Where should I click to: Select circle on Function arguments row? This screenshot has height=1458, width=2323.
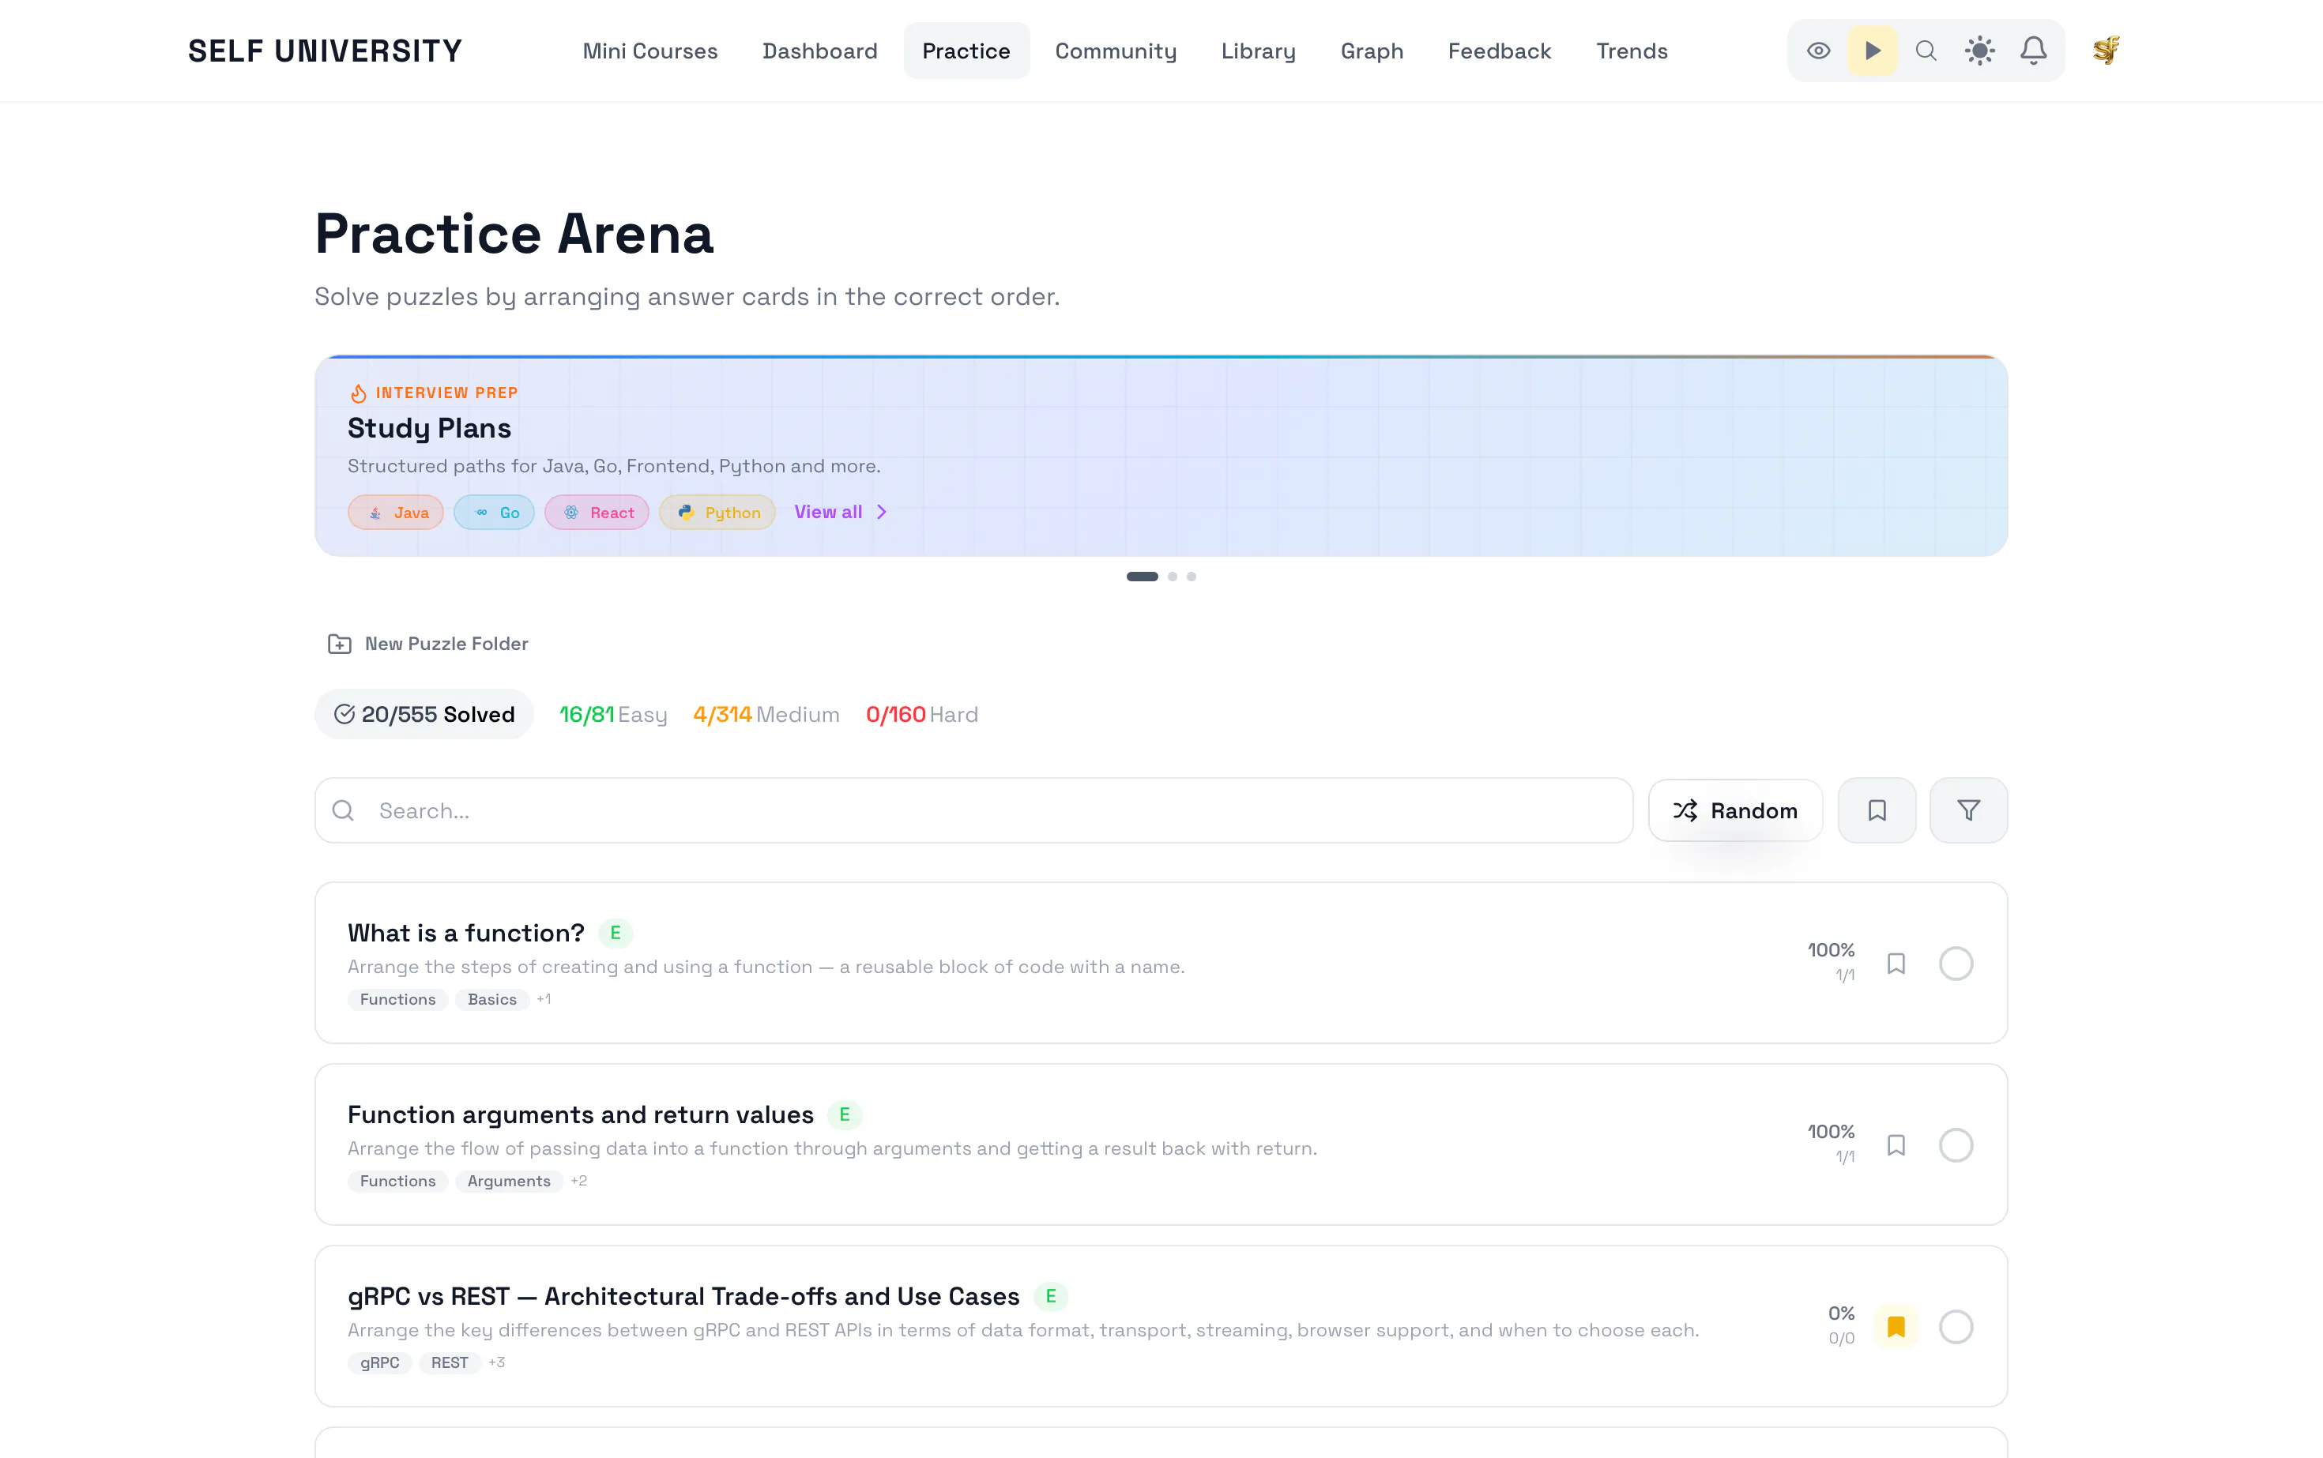(1956, 1145)
